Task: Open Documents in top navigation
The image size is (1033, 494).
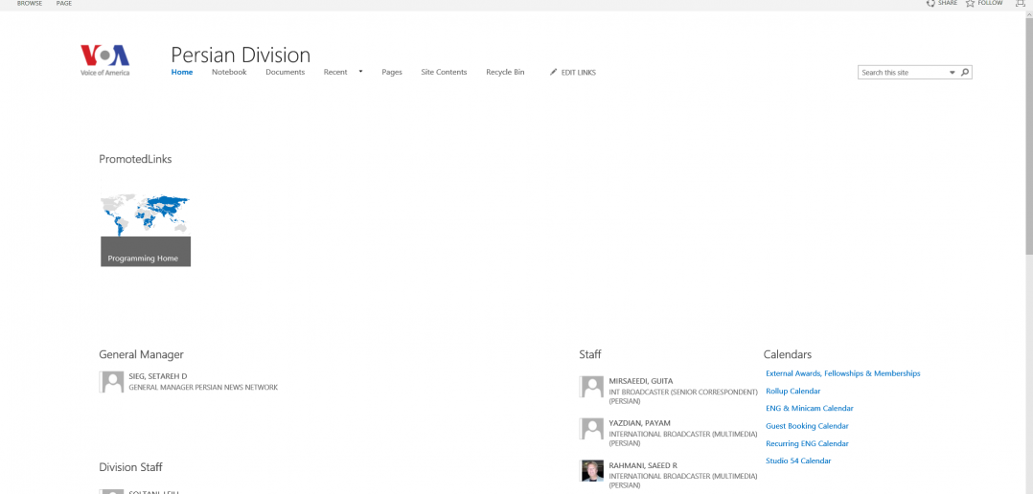Action: (286, 73)
